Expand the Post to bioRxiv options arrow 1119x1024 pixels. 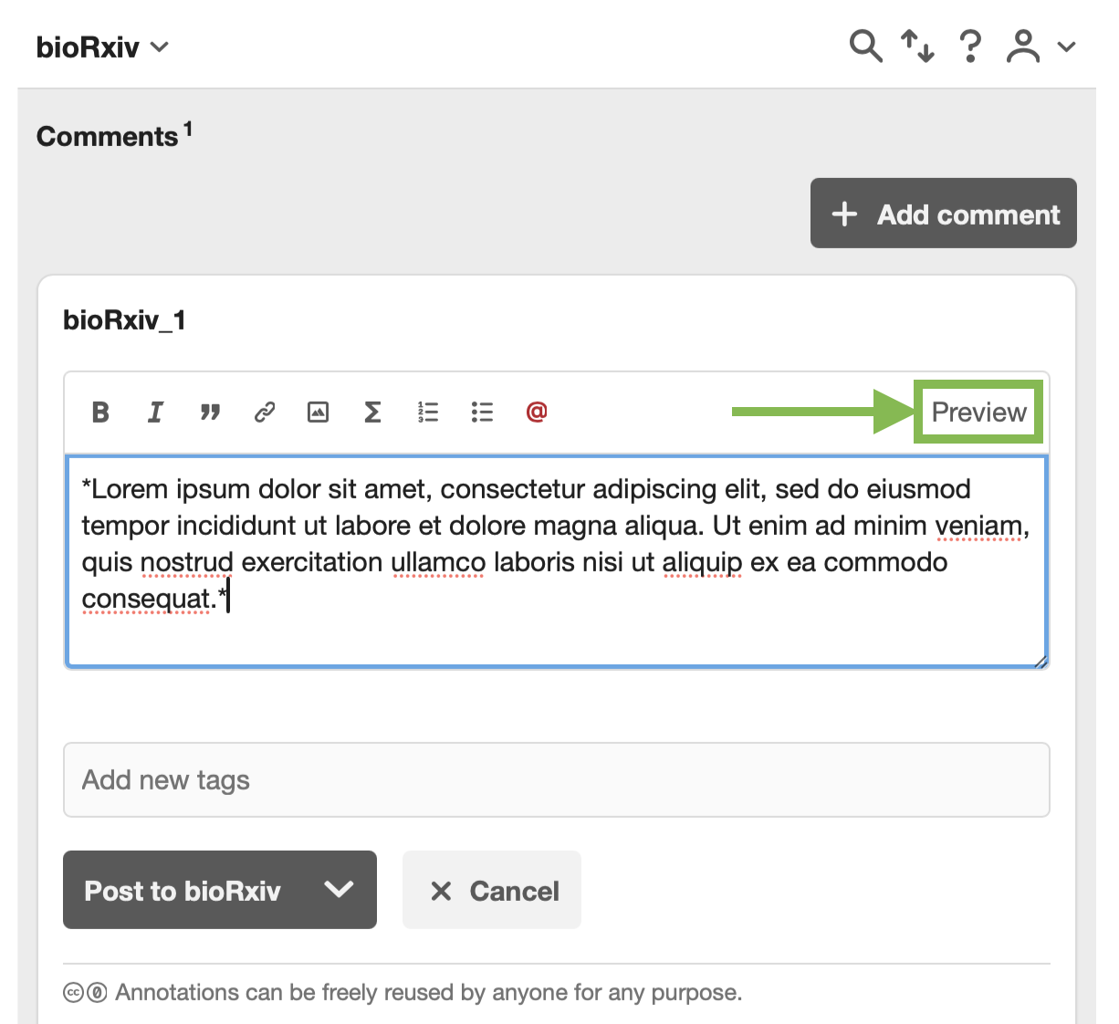click(x=339, y=890)
